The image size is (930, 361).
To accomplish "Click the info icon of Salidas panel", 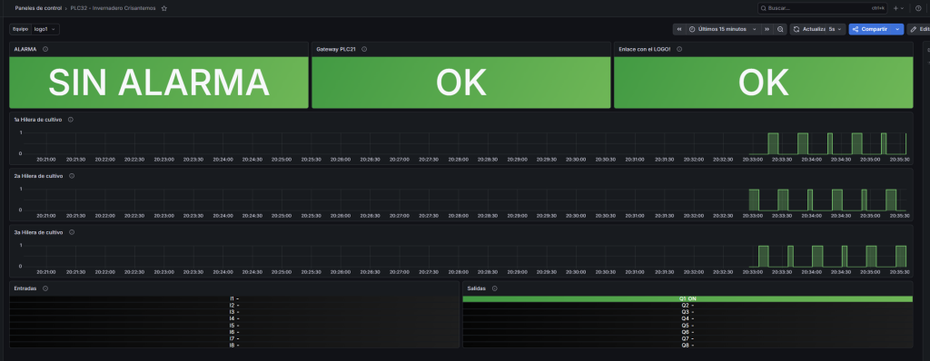I will point(495,288).
